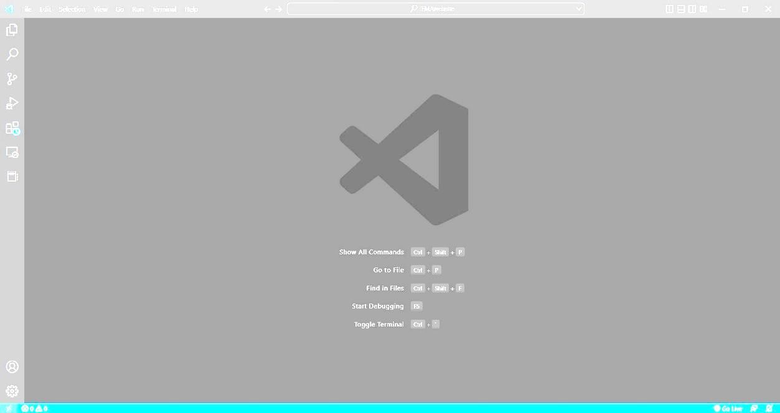Open the remote window indicator in status bar

coord(8,409)
